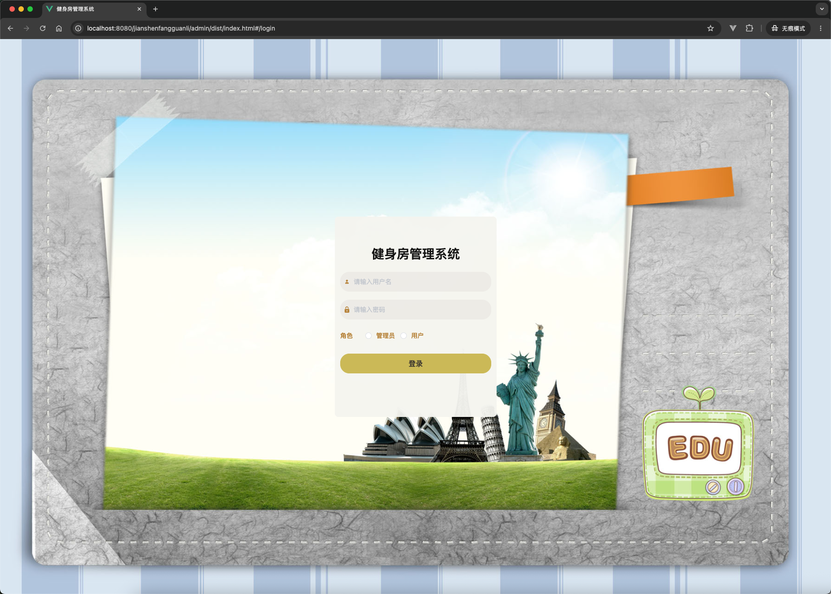
Task: Select the 管理员 role radio button
Action: (x=369, y=336)
